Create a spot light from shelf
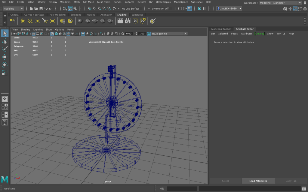 [45, 21]
